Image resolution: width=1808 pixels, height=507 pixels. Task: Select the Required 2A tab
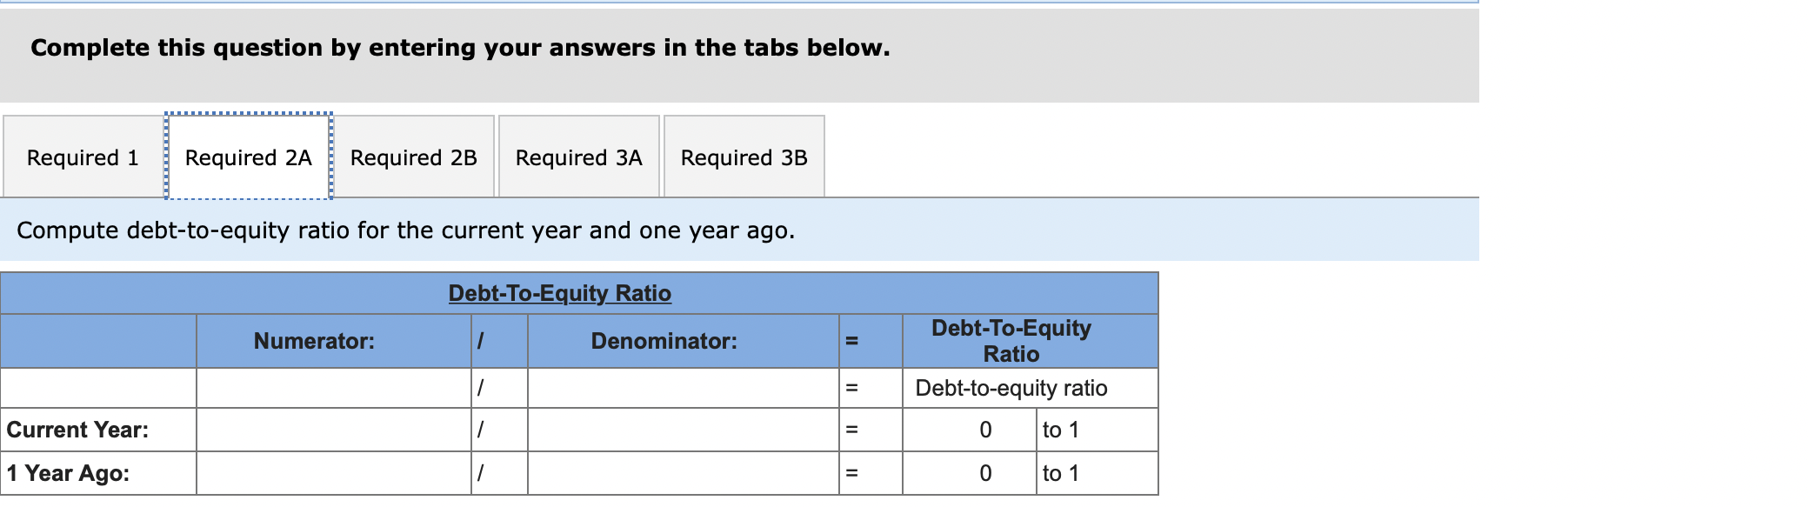coord(247,157)
